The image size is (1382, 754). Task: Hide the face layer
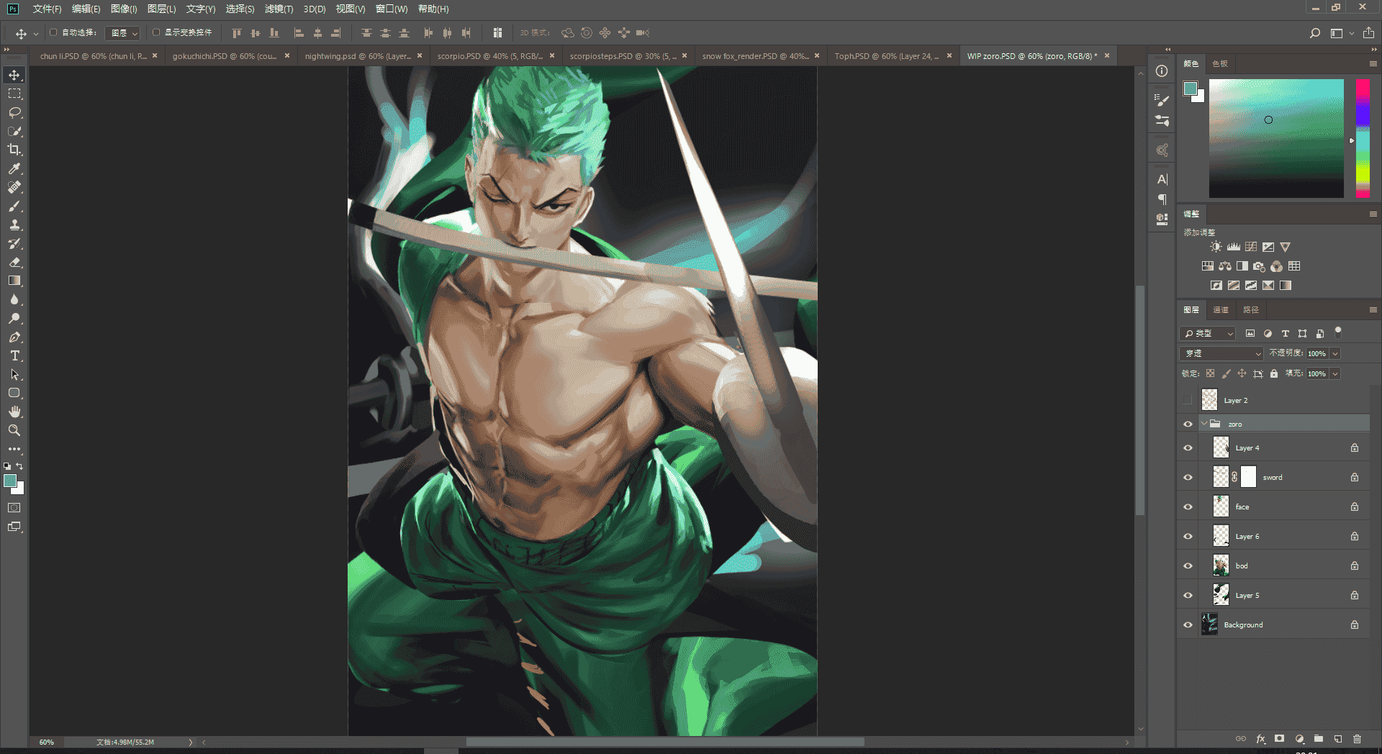coord(1188,507)
